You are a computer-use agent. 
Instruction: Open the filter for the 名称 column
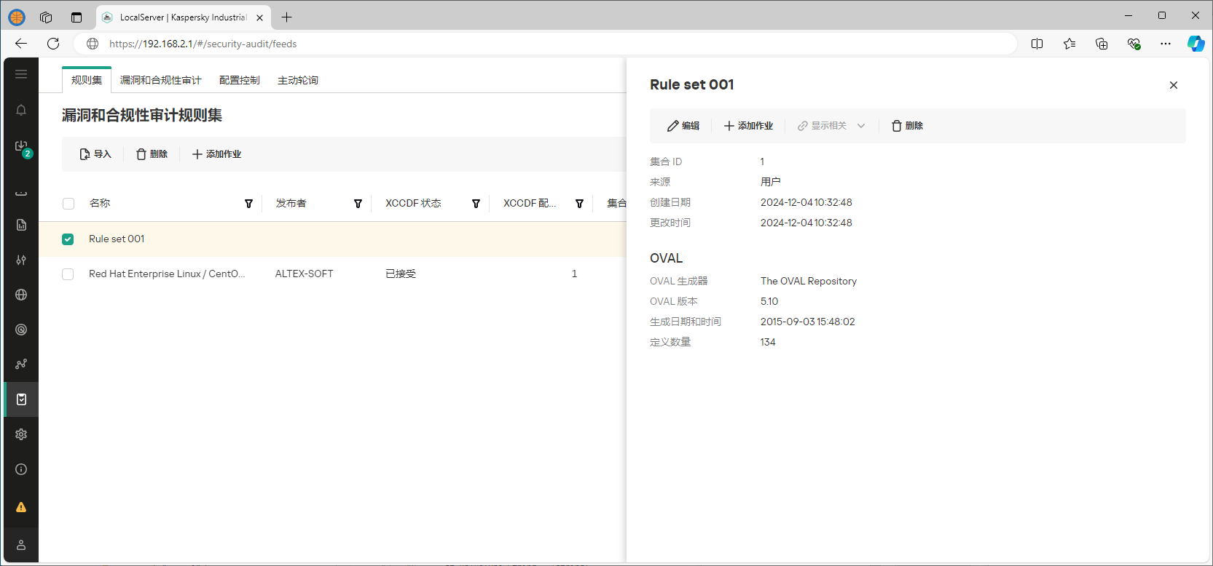248,204
